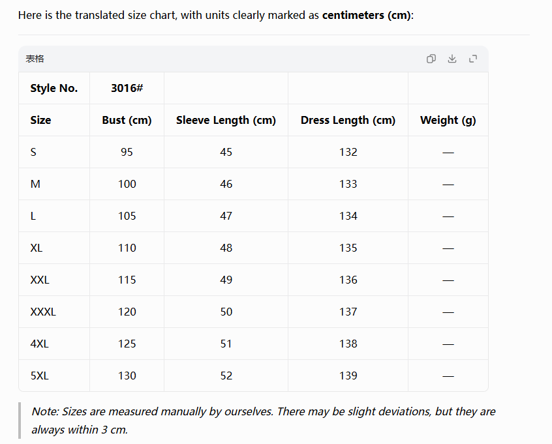Click the dress length value 132
Screen dimensions: 552x444
point(348,152)
